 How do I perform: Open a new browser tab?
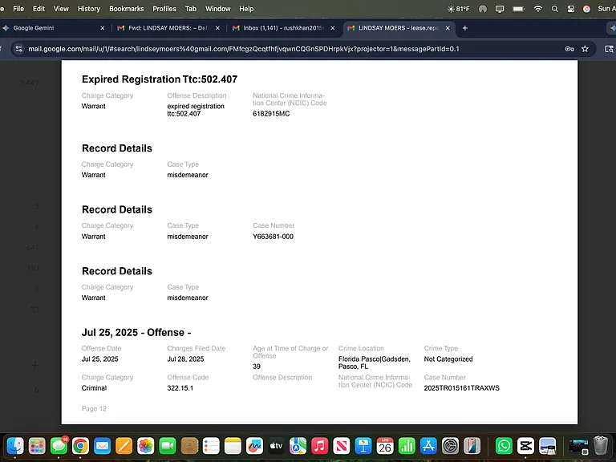click(x=464, y=28)
